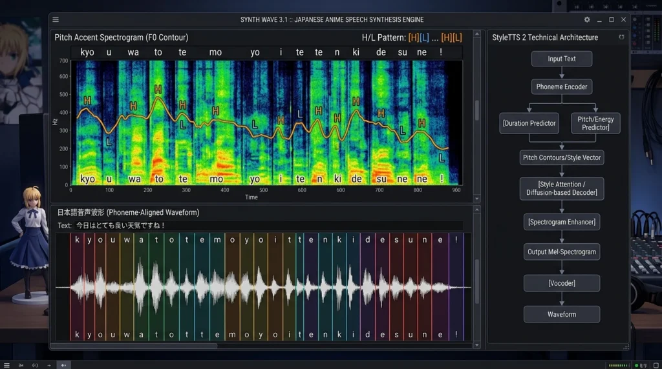The image size is (662, 369).
Task: Click the StyleTTS 2 Technical Architecture heading
Action: (x=544, y=37)
